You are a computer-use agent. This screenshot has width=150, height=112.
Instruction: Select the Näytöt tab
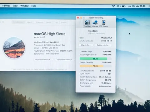click(30, 22)
